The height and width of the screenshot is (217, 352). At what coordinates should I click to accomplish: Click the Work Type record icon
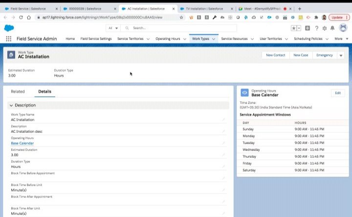11,55
